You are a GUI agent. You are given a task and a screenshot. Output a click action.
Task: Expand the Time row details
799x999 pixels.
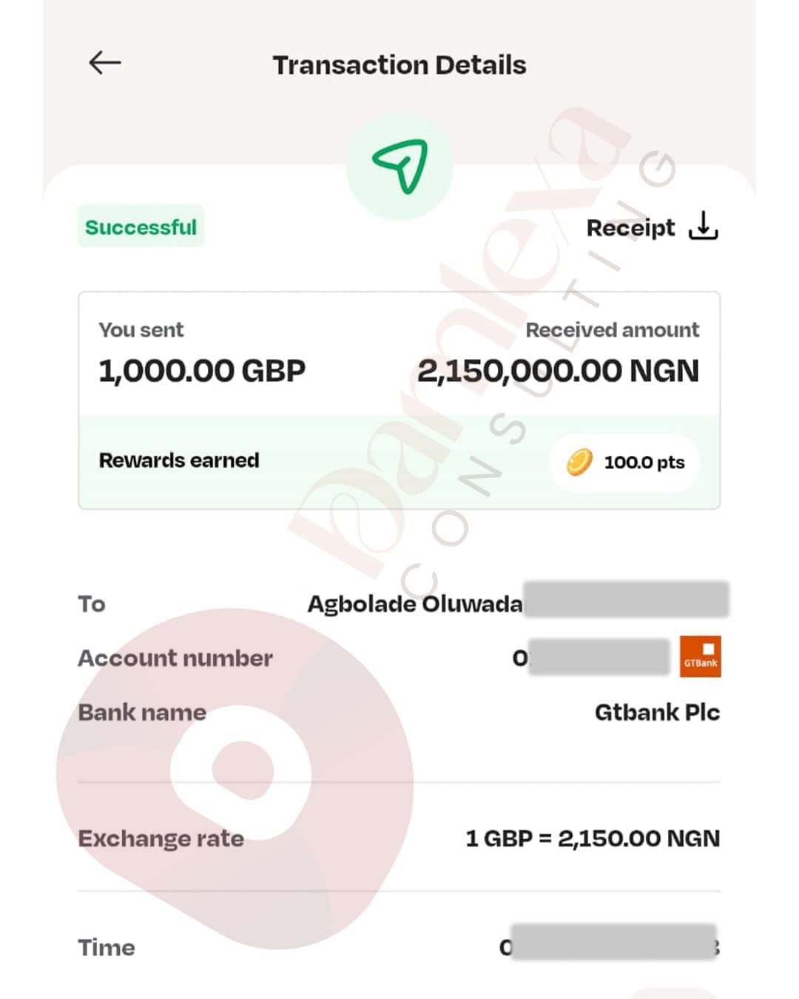(399, 947)
